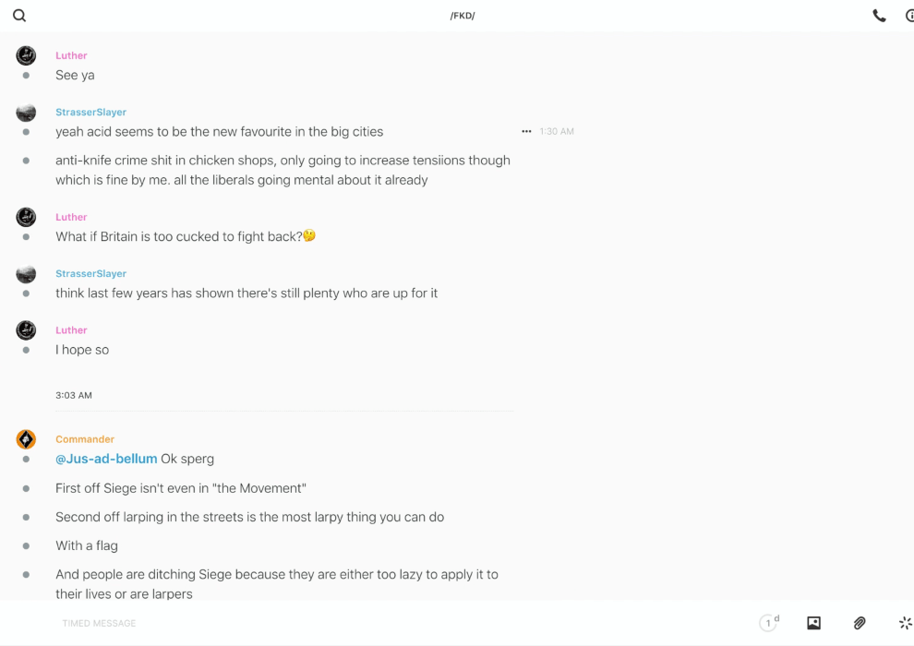Click StrasserSlayer's name above "think last few years"

90,274
